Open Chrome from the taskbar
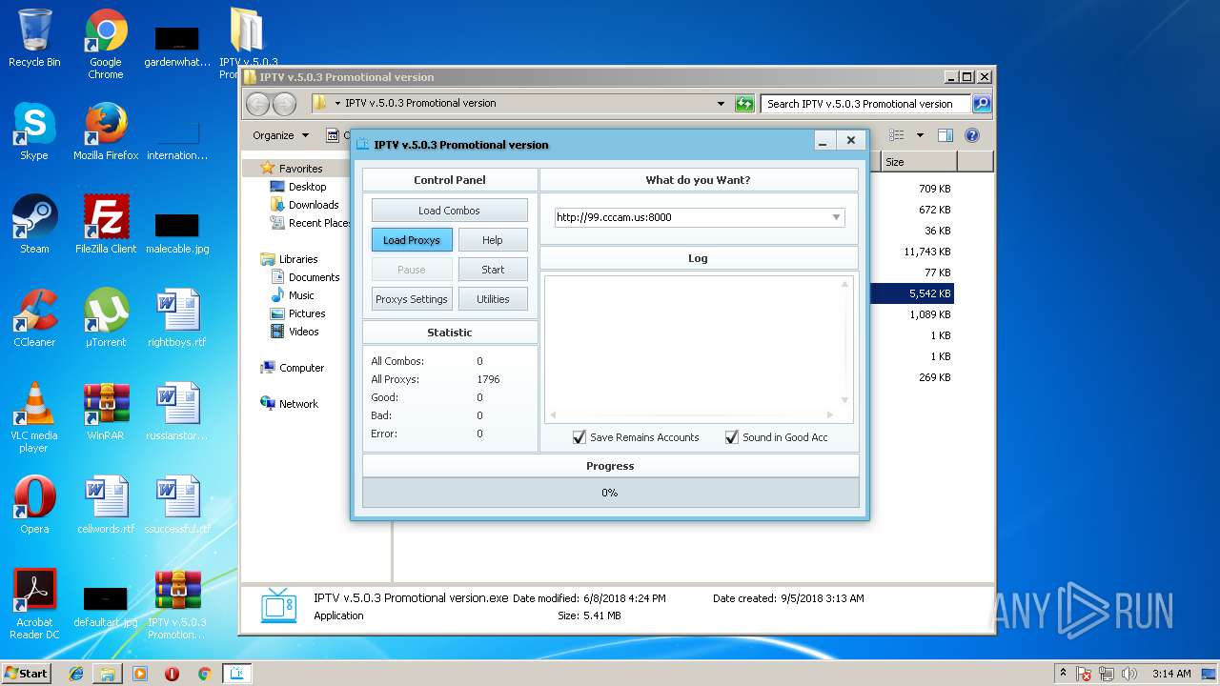The width and height of the screenshot is (1220, 686). tap(204, 674)
